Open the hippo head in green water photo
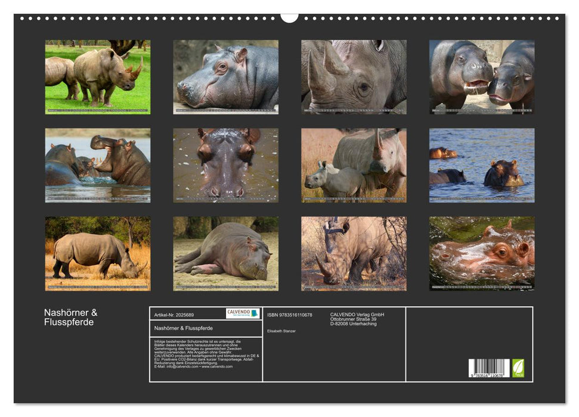Viewport: 579px width, 417px height. coord(482,253)
